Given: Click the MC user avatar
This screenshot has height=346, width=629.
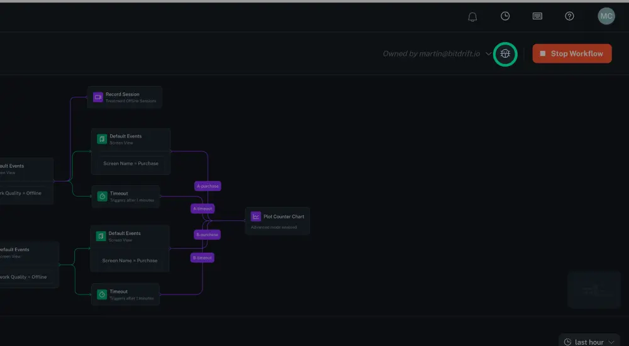Looking at the screenshot, I should [606, 16].
